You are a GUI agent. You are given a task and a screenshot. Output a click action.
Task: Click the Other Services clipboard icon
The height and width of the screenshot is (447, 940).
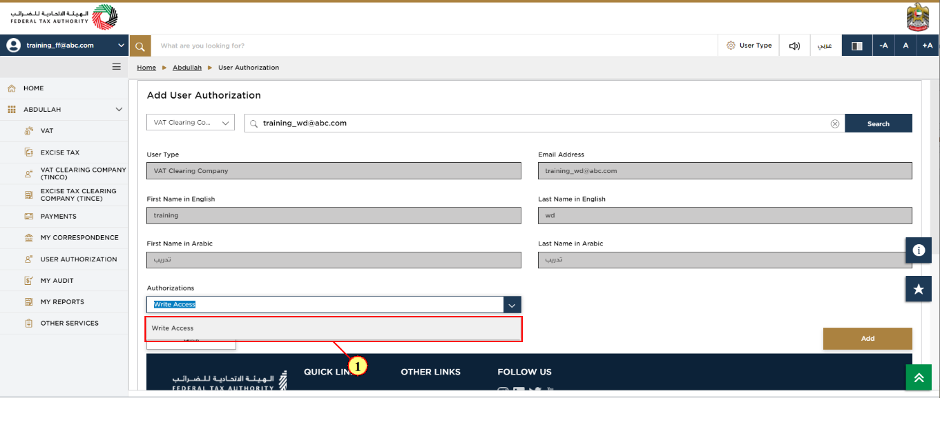pyautogui.click(x=28, y=324)
